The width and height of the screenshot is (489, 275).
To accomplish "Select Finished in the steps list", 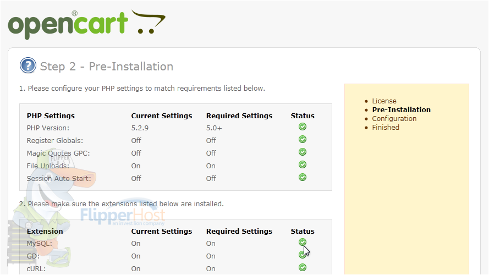I will 386,127.
